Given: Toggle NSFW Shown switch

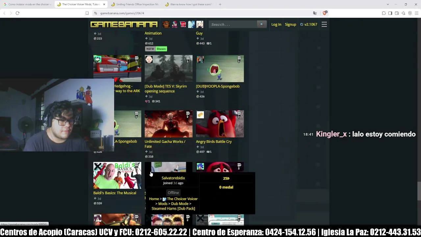Looking at the screenshot, I should click(x=156, y=49).
